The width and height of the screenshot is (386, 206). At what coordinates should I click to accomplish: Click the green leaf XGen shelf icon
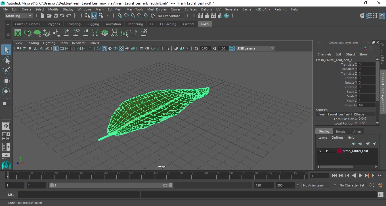[37, 33]
